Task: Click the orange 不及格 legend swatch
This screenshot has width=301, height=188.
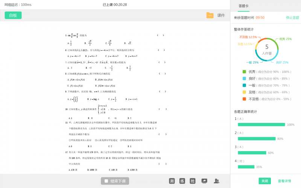Action: pyautogui.click(x=244, y=99)
